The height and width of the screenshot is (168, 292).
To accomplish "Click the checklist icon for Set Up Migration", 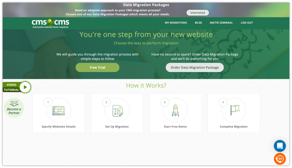I will pyautogui.click(x=117, y=110).
